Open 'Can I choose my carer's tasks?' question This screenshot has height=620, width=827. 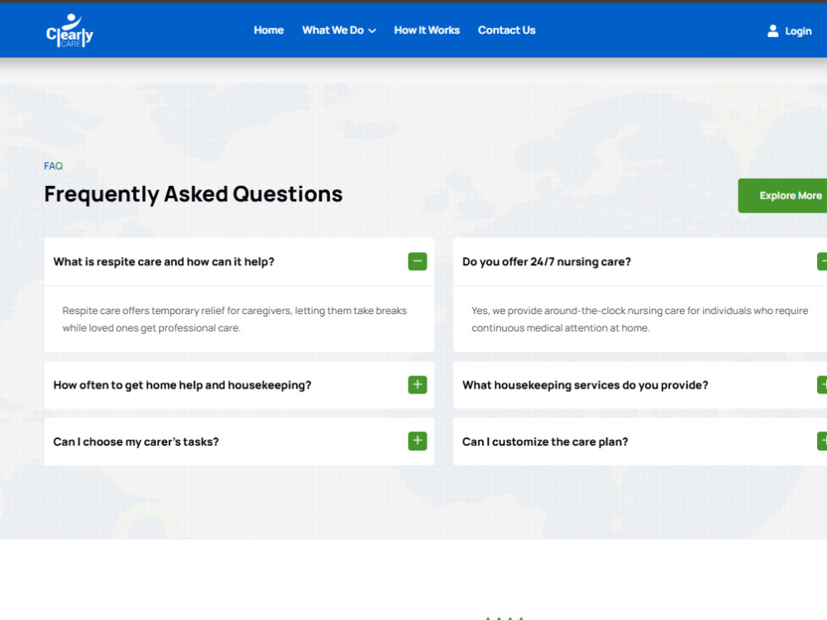pyautogui.click(x=239, y=441)
